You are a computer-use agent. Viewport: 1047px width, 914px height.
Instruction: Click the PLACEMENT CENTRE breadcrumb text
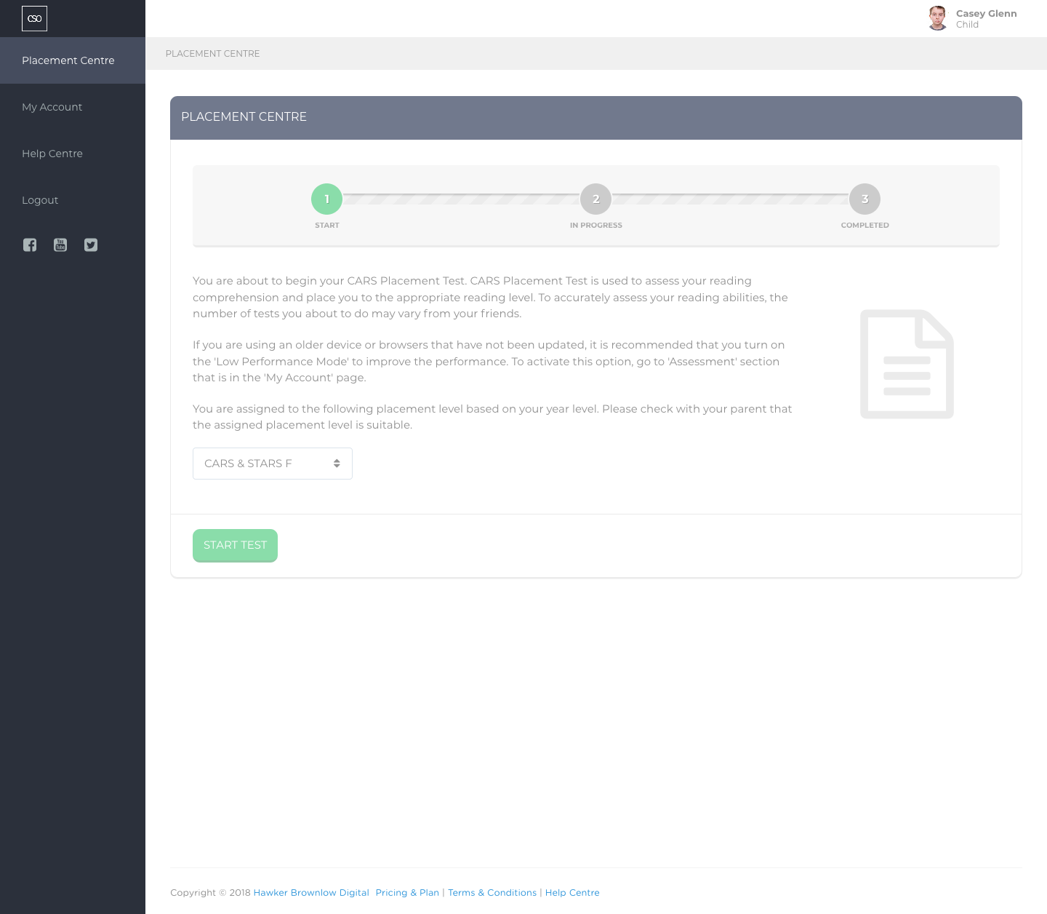pos(212,54)
